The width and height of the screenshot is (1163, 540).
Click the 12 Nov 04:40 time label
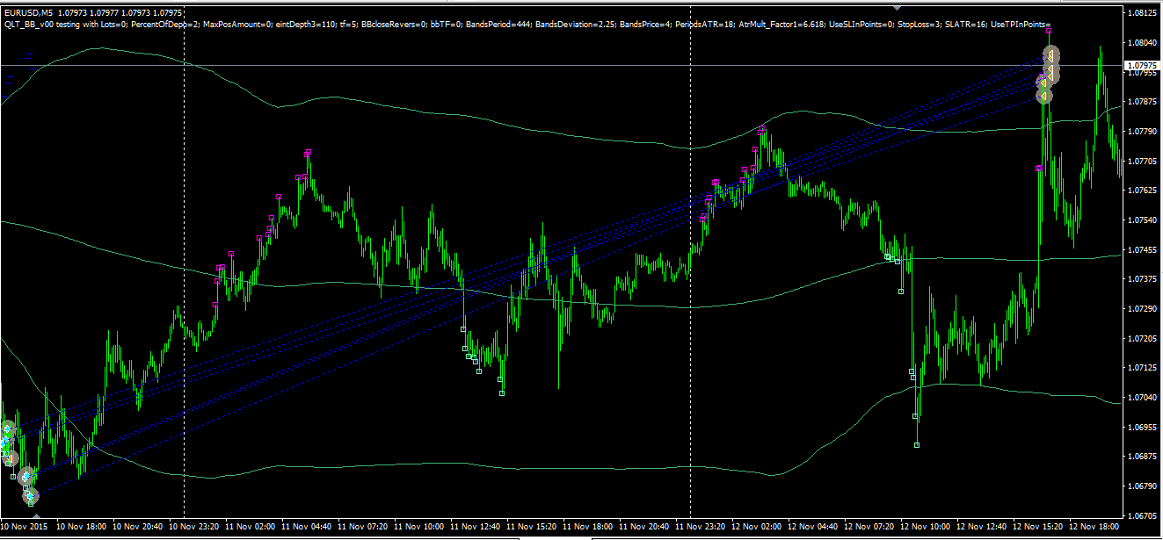tap(814, 527)
